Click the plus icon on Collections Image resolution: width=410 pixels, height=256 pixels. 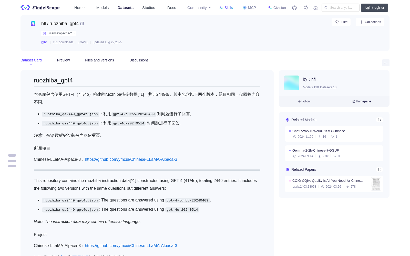click(362, 22)
